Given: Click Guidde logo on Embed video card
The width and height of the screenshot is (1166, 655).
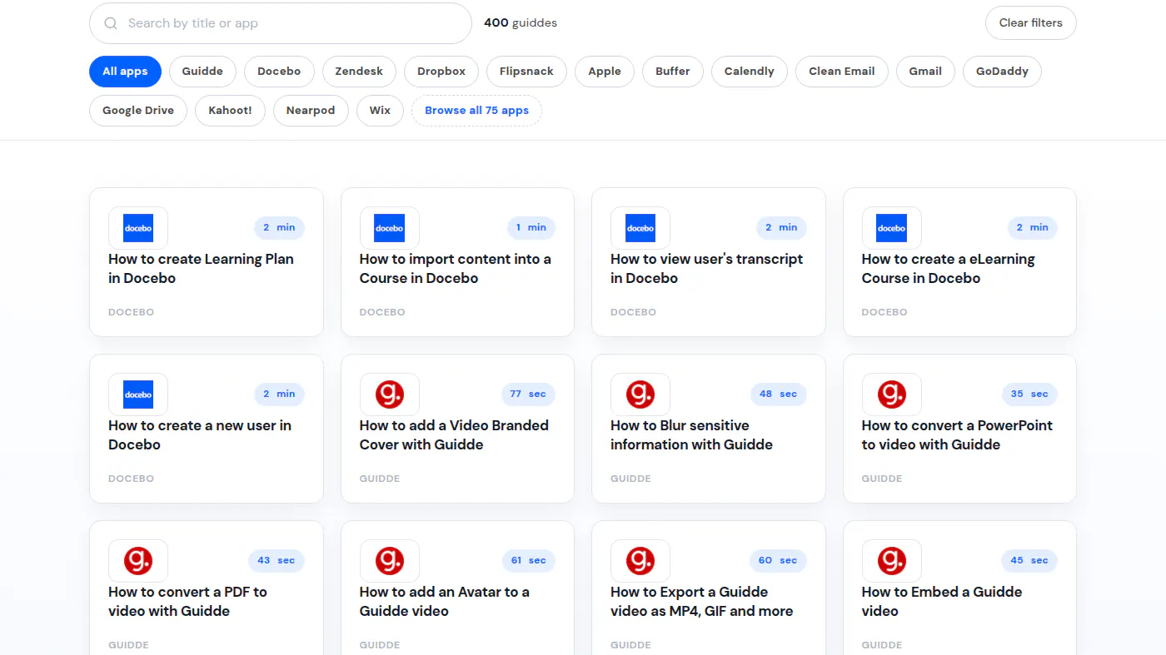Looking at the screenshot, I should (x=892, y=561).
